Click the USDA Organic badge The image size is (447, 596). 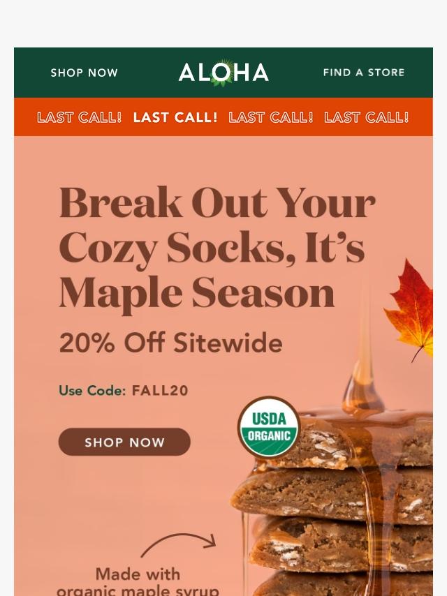pos(270,427)
